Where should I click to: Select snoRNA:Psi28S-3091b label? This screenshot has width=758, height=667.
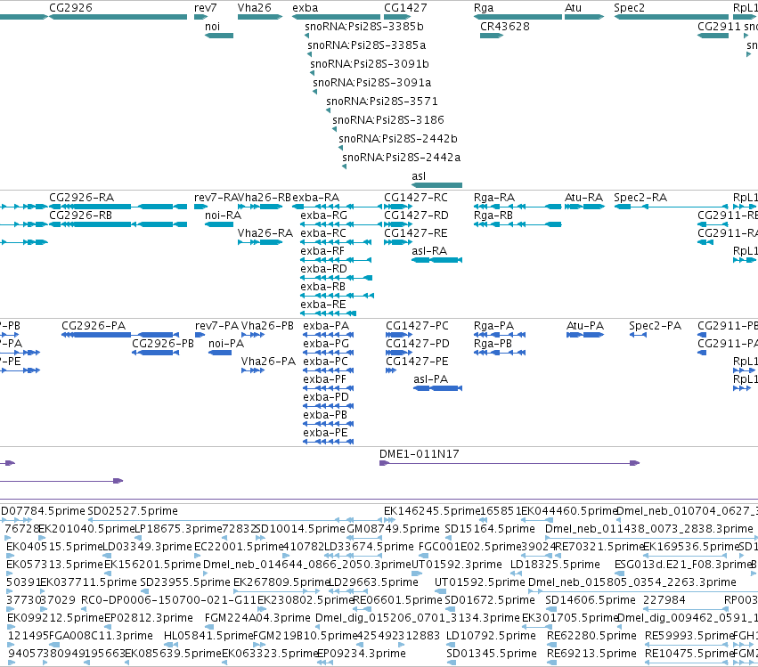tap(370, 64)
